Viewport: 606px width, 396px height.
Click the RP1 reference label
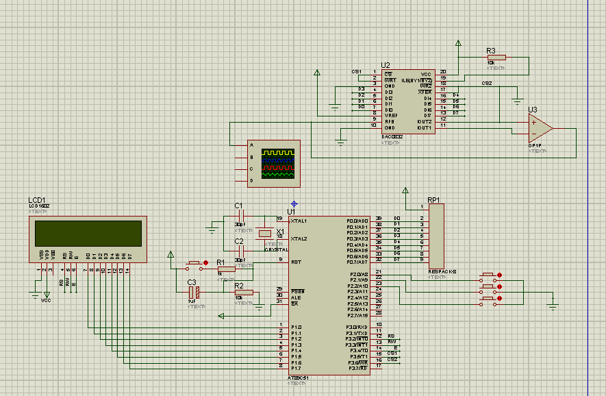433,200
